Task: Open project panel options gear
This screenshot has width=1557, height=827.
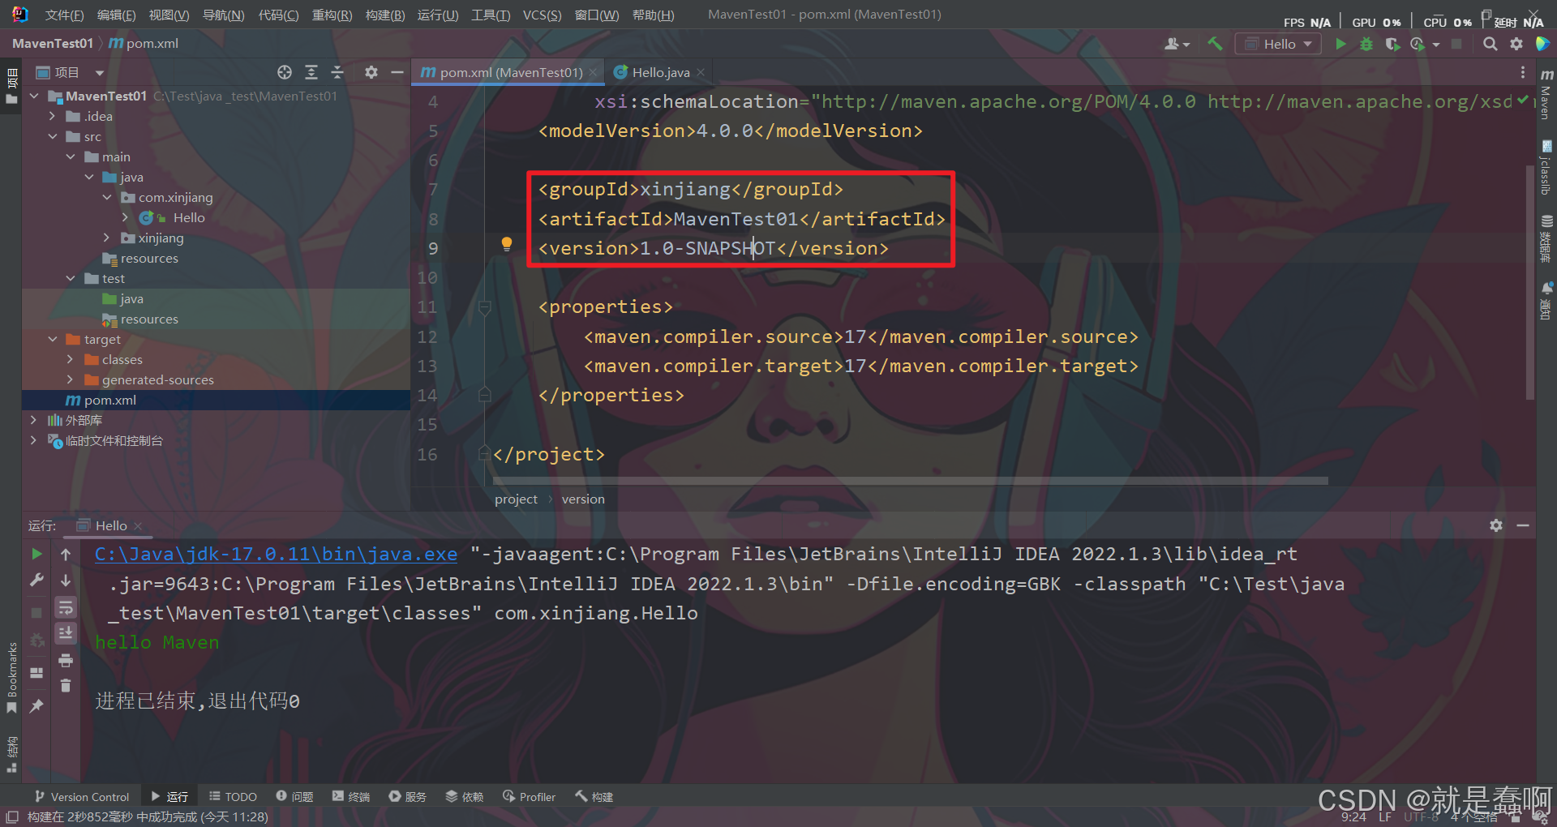Action: coord(371,72)
